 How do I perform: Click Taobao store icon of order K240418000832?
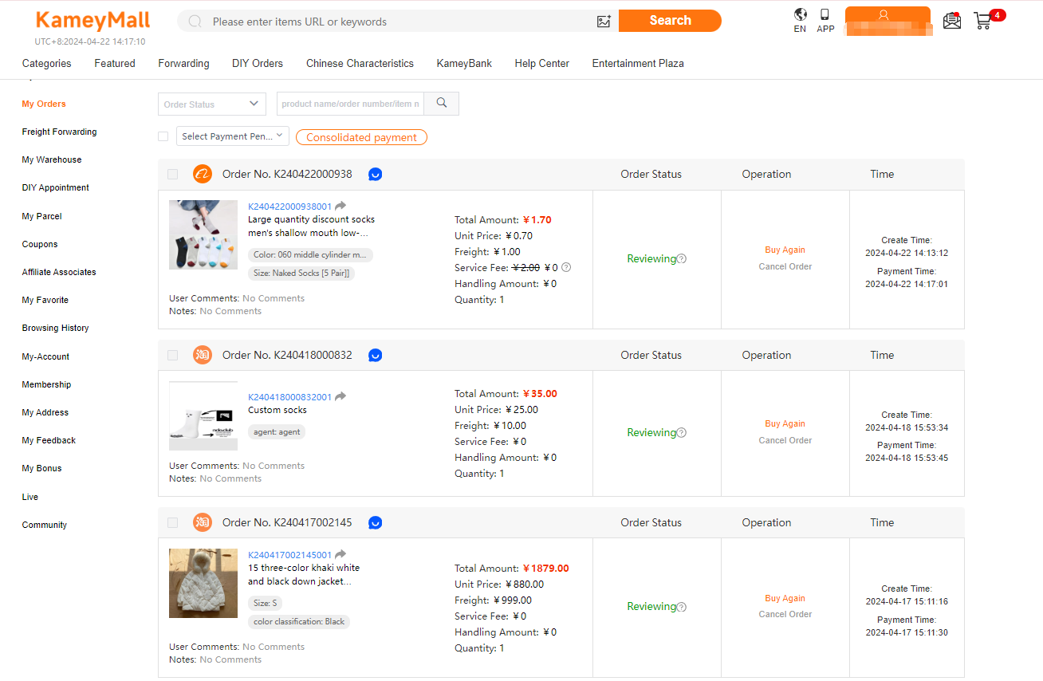[203, 355]
